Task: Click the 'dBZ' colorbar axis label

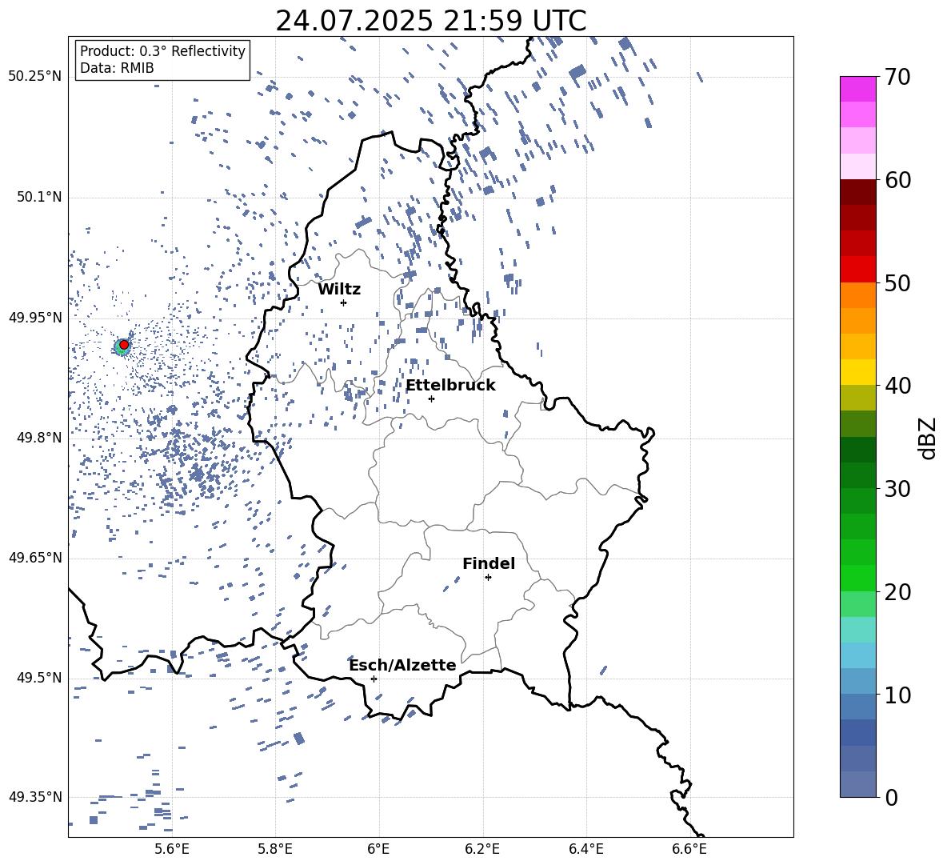Action: click(x=927, y=438)
